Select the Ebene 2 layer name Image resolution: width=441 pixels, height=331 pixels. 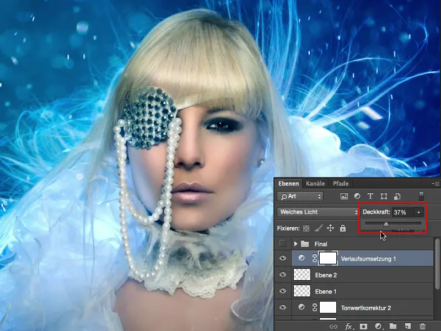point(326,275)
